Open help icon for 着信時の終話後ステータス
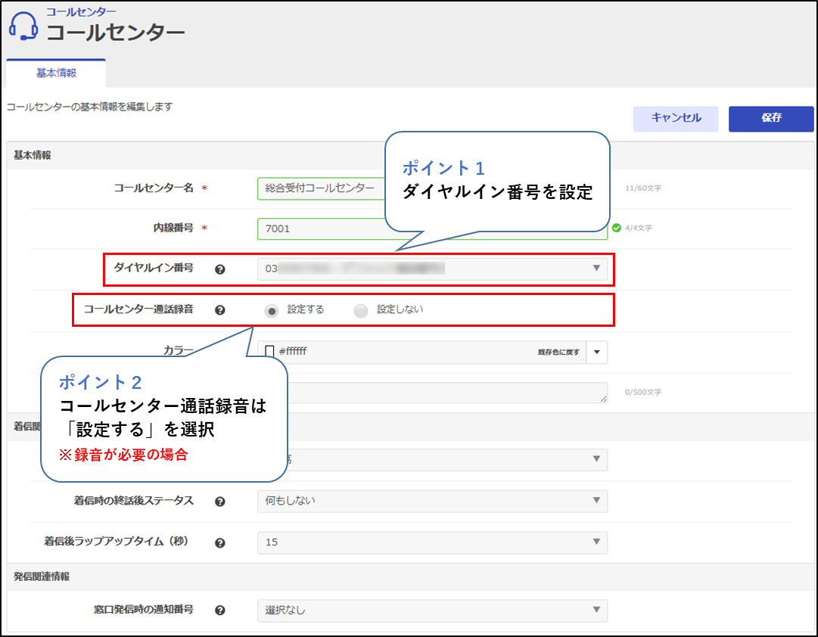 coord(220,502)
